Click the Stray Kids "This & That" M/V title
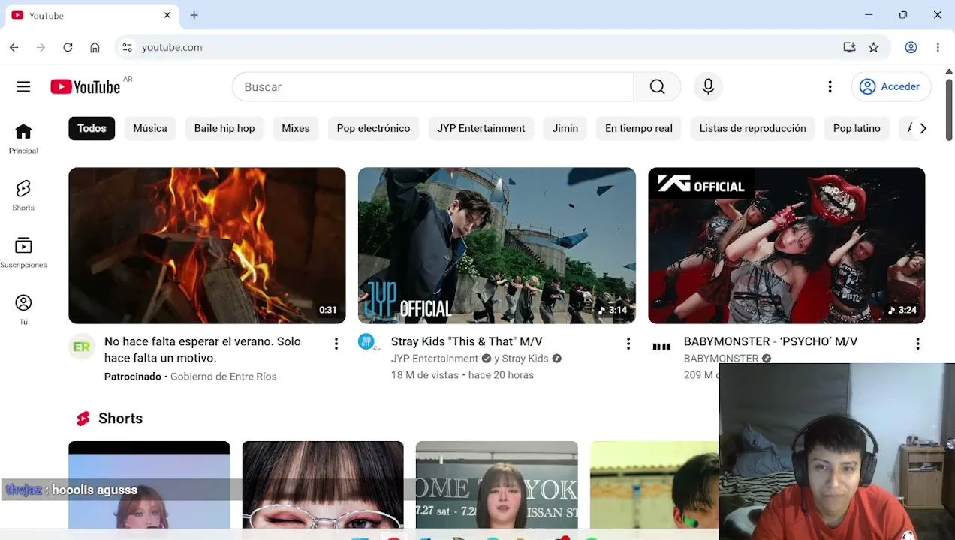This screenshot has width=955, height=540. pos(466,341)
